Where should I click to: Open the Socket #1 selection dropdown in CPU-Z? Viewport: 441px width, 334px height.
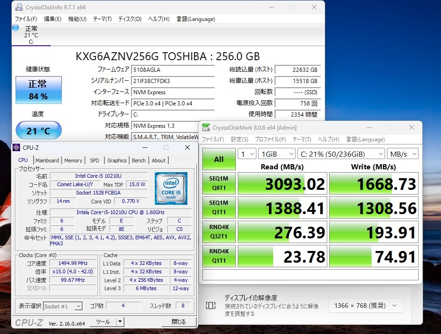coord(63,306)
